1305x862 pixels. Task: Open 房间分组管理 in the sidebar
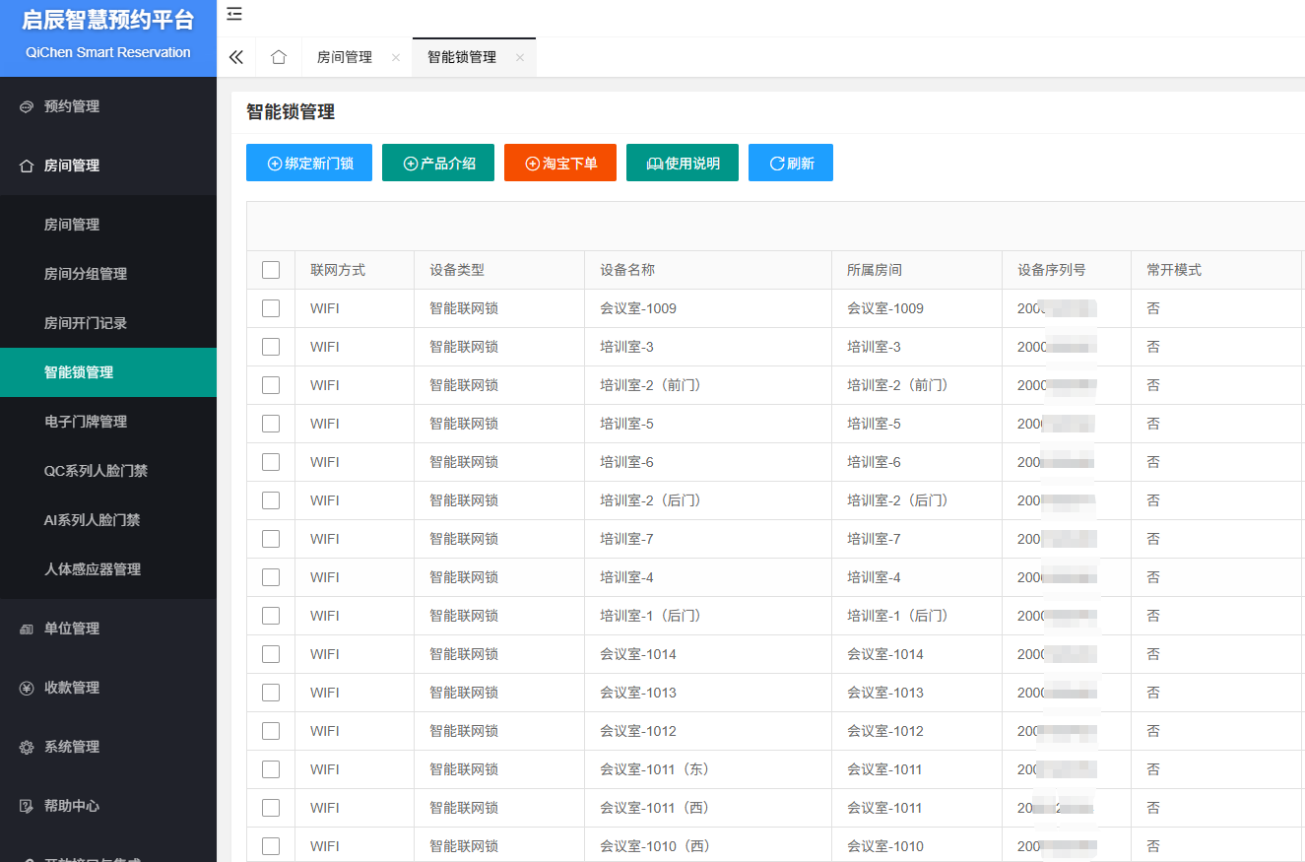pyautogui.click(x=108, y=274)
